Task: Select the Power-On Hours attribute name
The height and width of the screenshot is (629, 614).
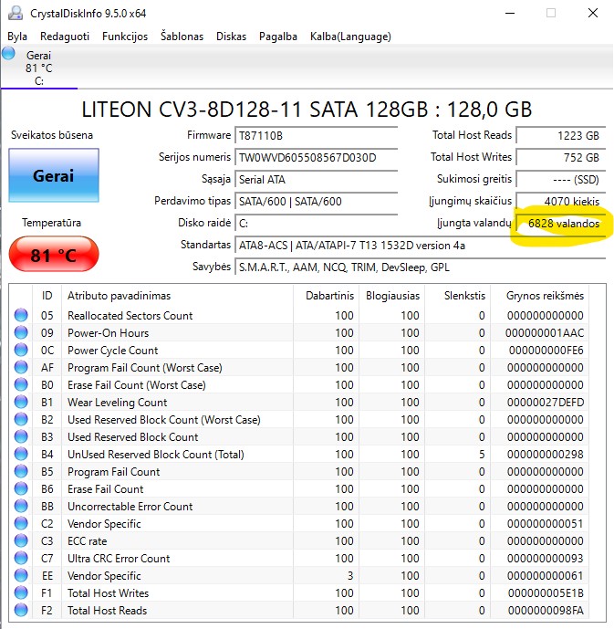Action: pyautogui.click(x=108, y=333)
